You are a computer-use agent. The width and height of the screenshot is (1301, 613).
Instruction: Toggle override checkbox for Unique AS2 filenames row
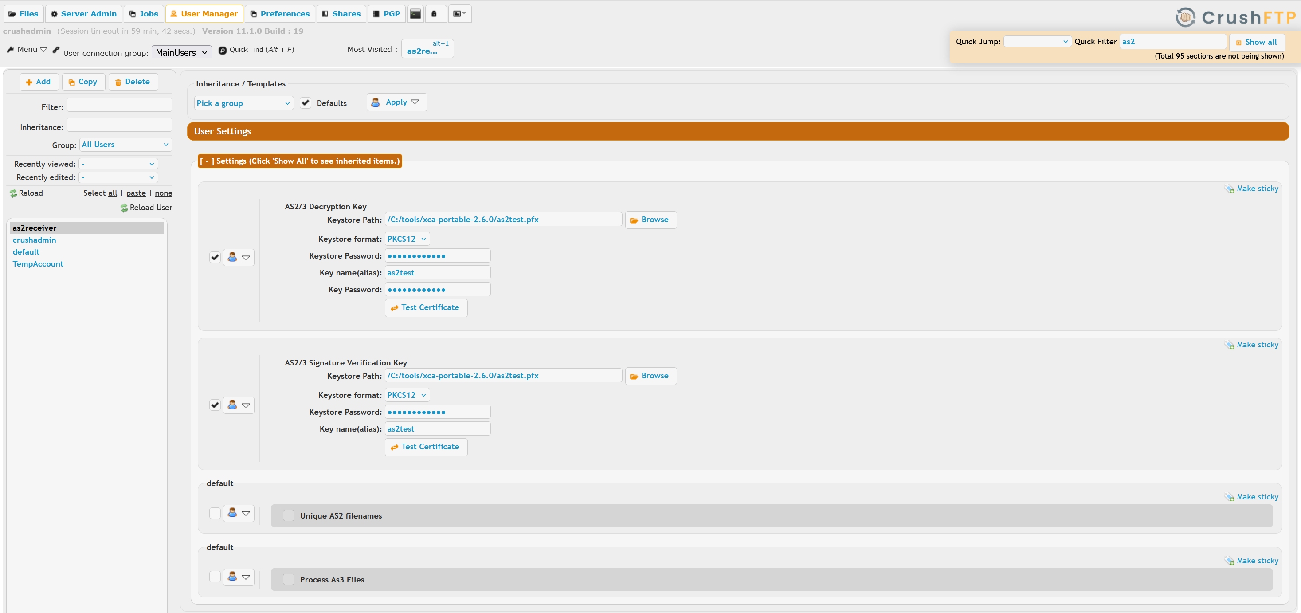(215, 513)
